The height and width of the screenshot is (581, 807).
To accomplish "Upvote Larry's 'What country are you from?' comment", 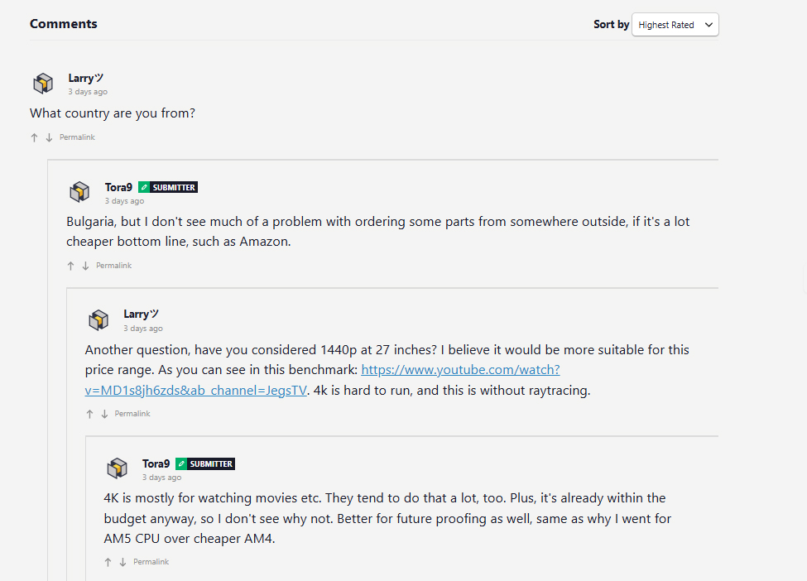I will 34,137.
